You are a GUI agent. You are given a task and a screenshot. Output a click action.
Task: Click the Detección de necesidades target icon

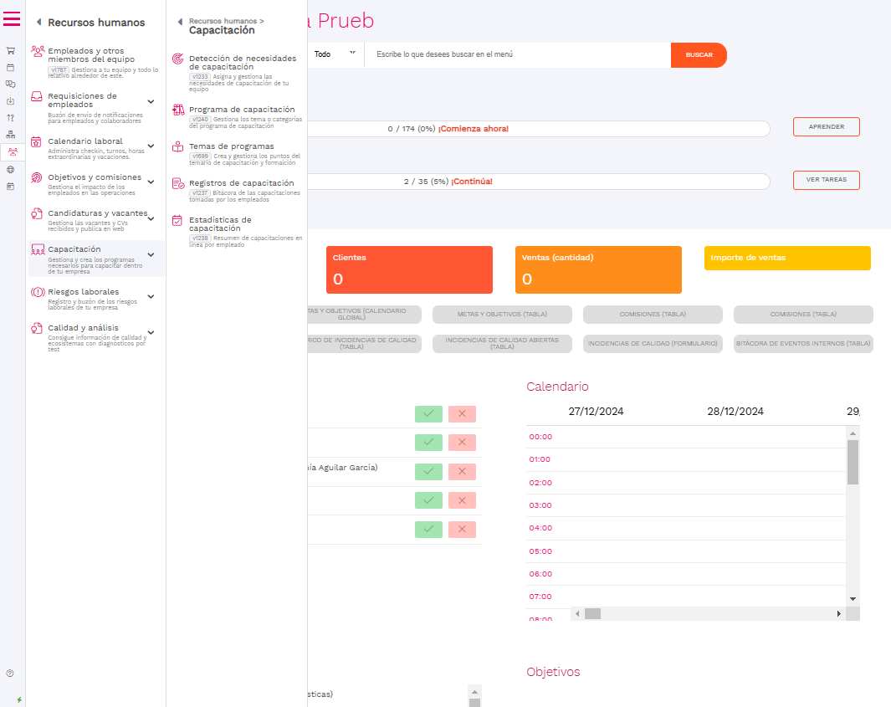click(177, 59)
